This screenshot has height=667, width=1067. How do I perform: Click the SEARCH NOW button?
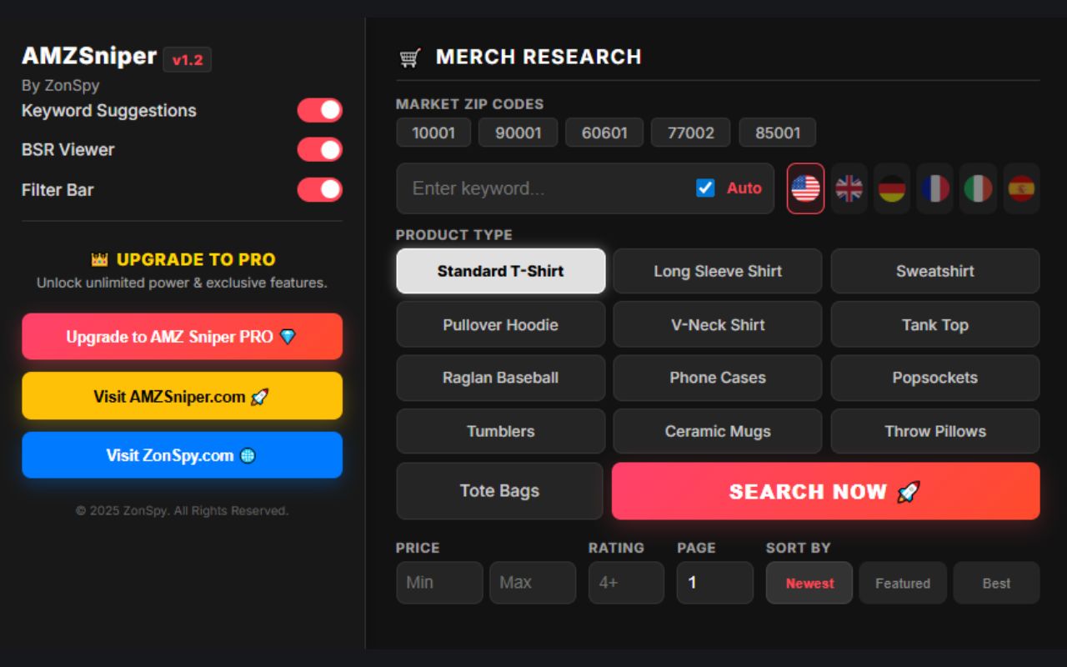tap(826, 491)
